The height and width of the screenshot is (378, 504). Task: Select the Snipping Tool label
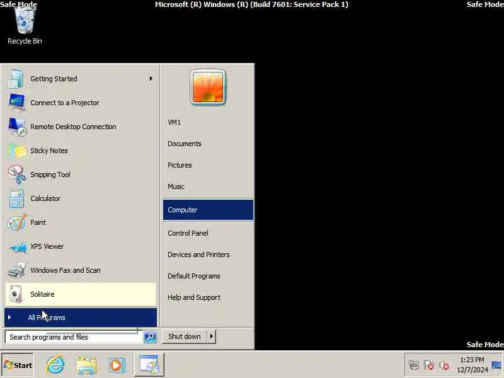coord(50,175)
